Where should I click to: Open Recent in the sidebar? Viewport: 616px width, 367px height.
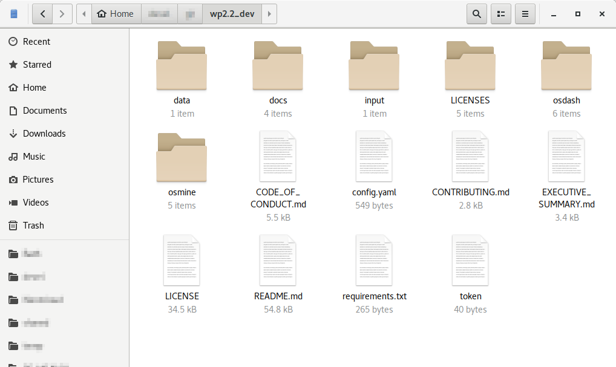point(36,42)
